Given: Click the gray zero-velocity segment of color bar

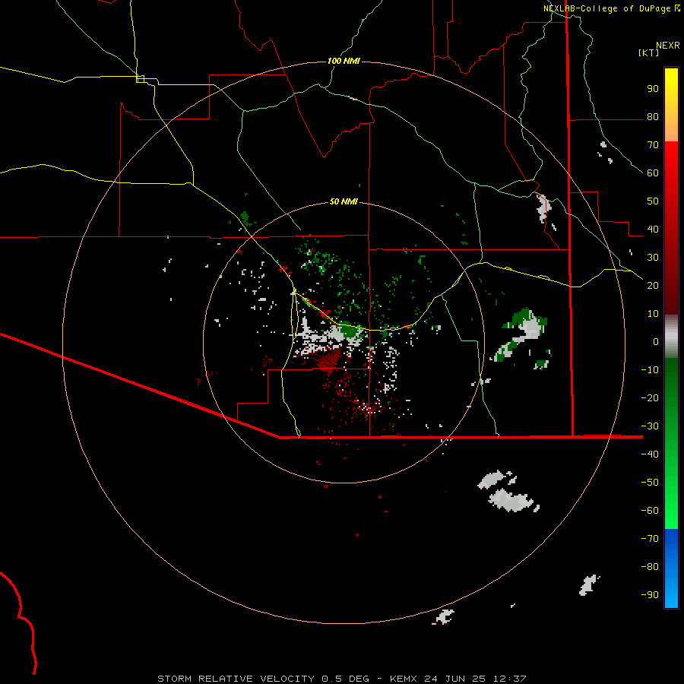Looking at the screenshot, I should click(671, 337).
